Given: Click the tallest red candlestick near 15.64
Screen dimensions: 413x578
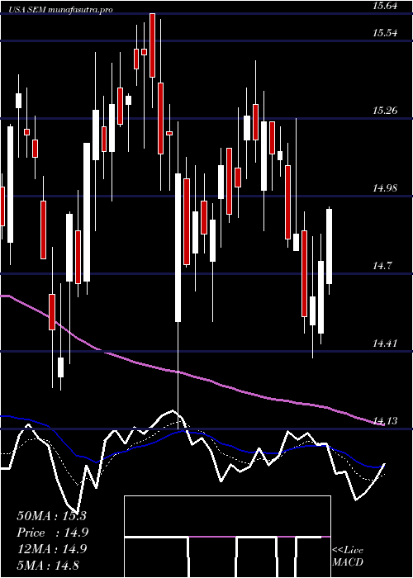Looking at the screenshot, I should click(x=152, y=45).
